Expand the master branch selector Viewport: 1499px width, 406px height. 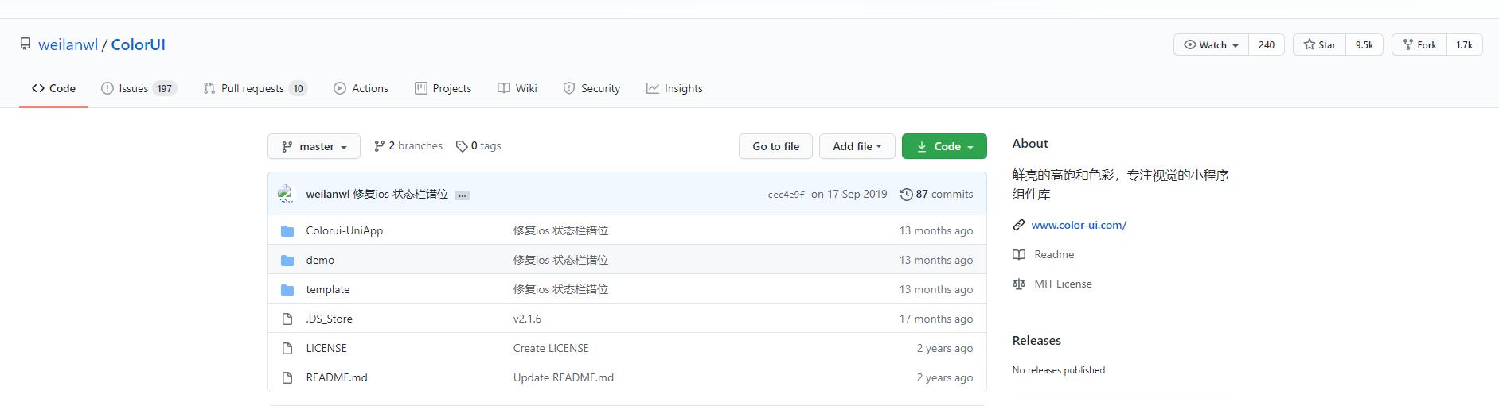point(314,147)
